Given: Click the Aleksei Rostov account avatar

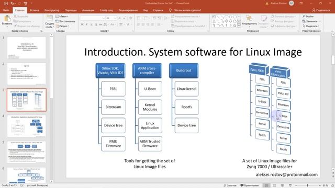Looking at the screenshot, I should pos(292,3).
